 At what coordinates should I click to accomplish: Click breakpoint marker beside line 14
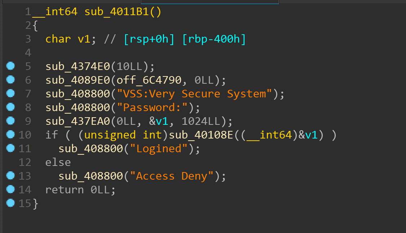10,189
